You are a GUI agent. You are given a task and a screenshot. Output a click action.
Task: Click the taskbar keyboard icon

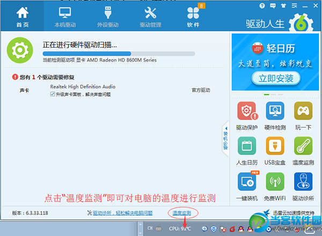click(158, 228)
